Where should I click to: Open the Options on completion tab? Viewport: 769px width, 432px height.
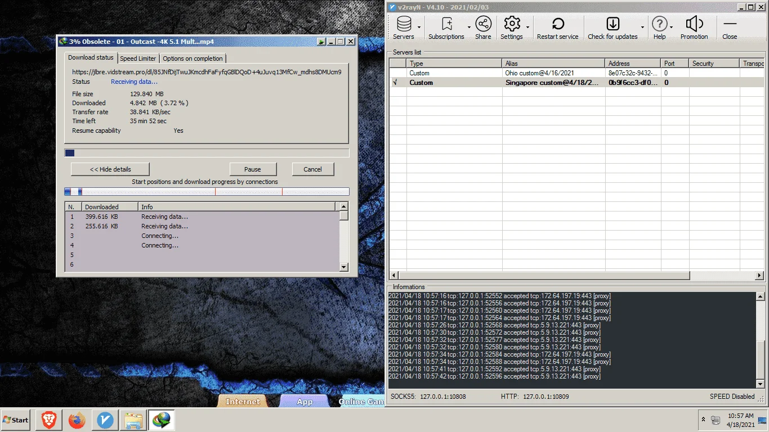pos(193,58)
